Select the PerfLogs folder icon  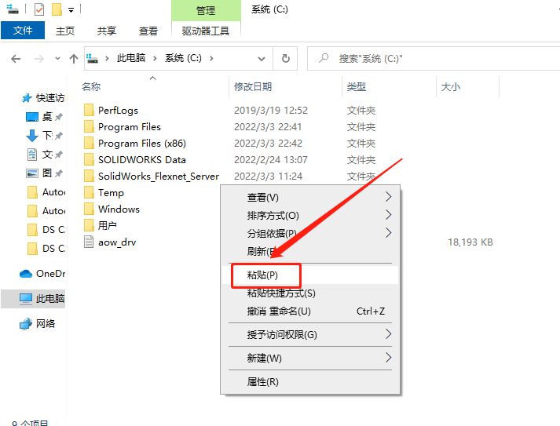tap(89, 111)
